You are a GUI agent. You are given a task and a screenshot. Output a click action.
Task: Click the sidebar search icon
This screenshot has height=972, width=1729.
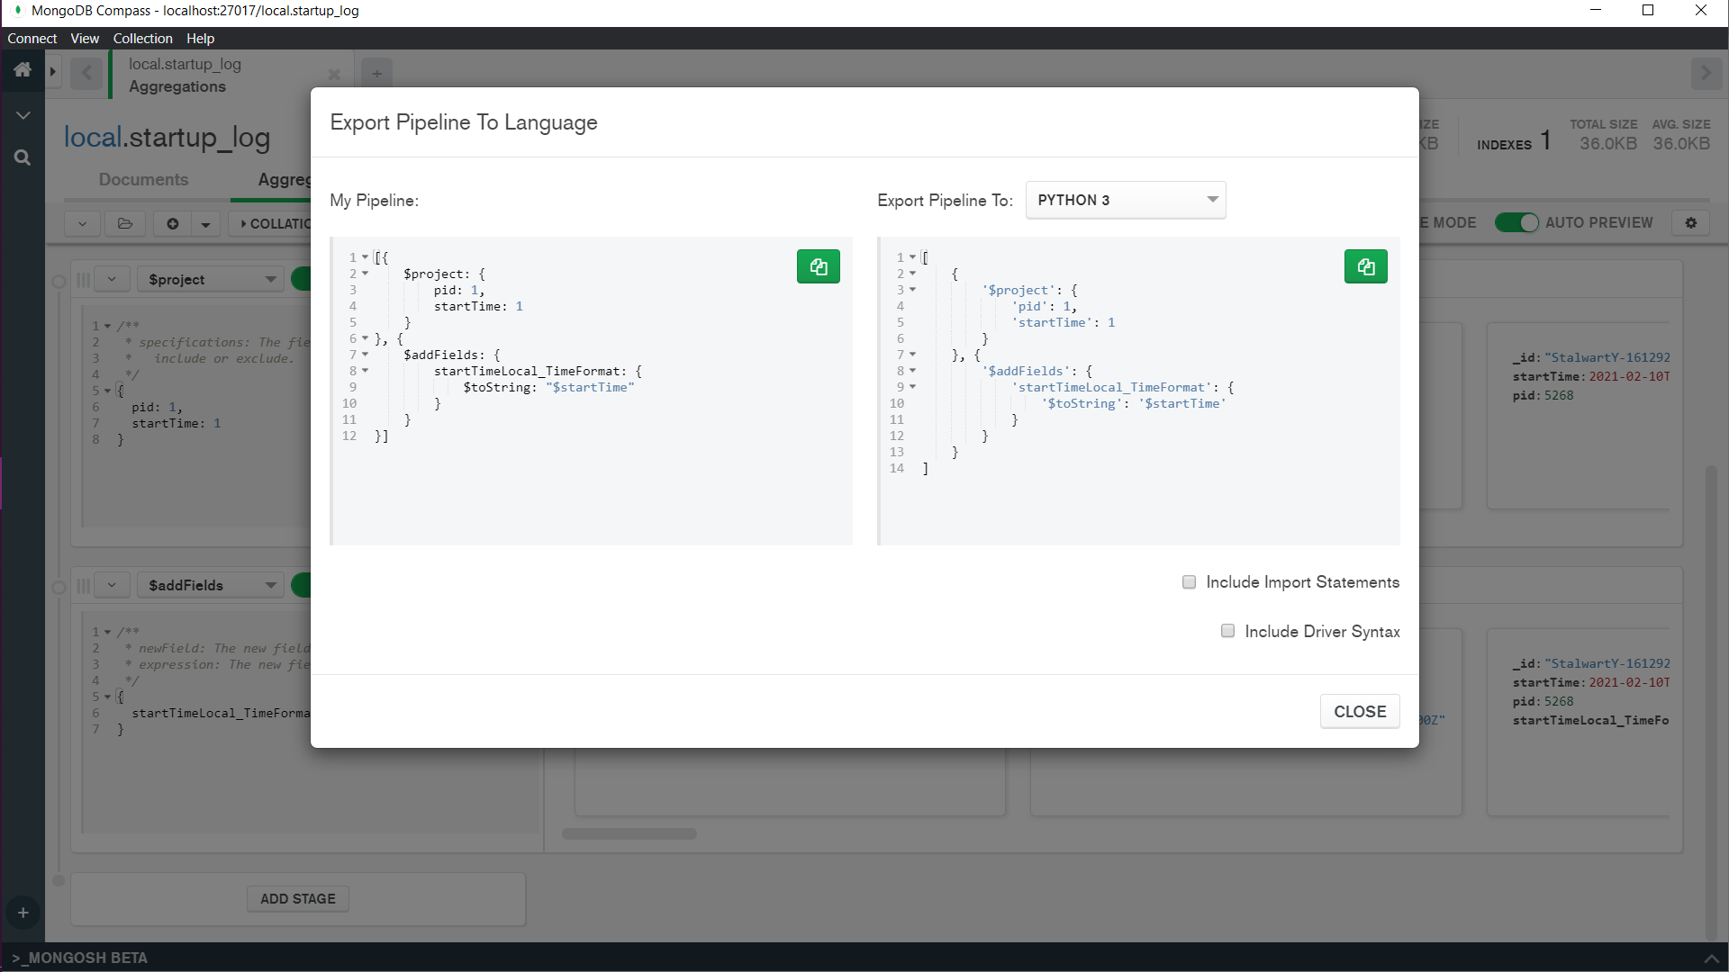[x=23, y=157]
